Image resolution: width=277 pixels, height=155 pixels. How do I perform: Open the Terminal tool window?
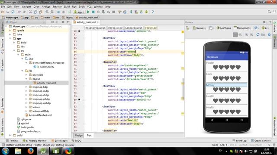coord(12,141)
